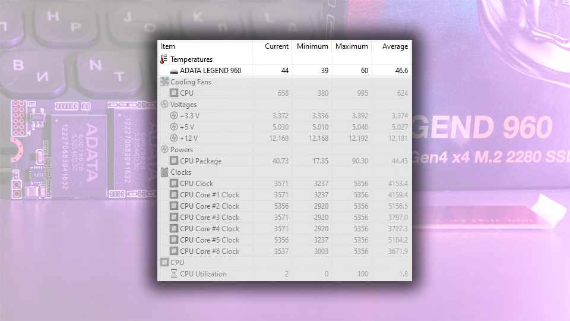Click CPU Package maximum power 90.30
The image size is (570, 321).
coord(360,161)
